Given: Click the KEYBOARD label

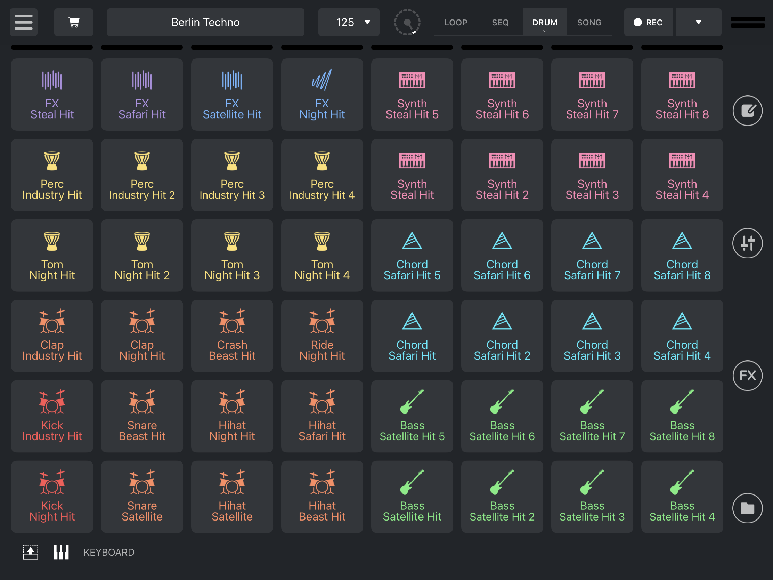Looking at the screenshot, I should pyautogui.click(x=109, y=552).
